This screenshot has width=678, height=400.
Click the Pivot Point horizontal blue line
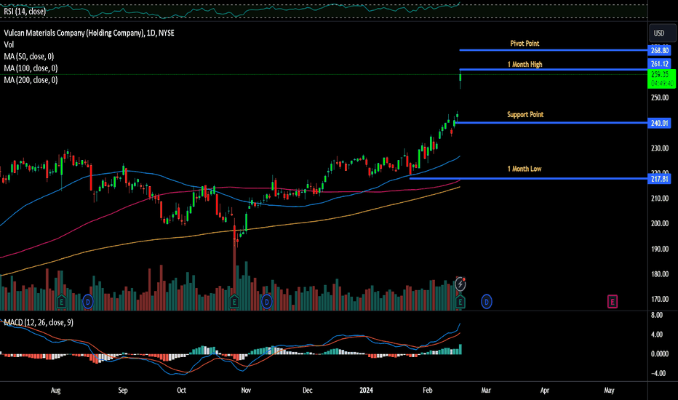point(554,50)
